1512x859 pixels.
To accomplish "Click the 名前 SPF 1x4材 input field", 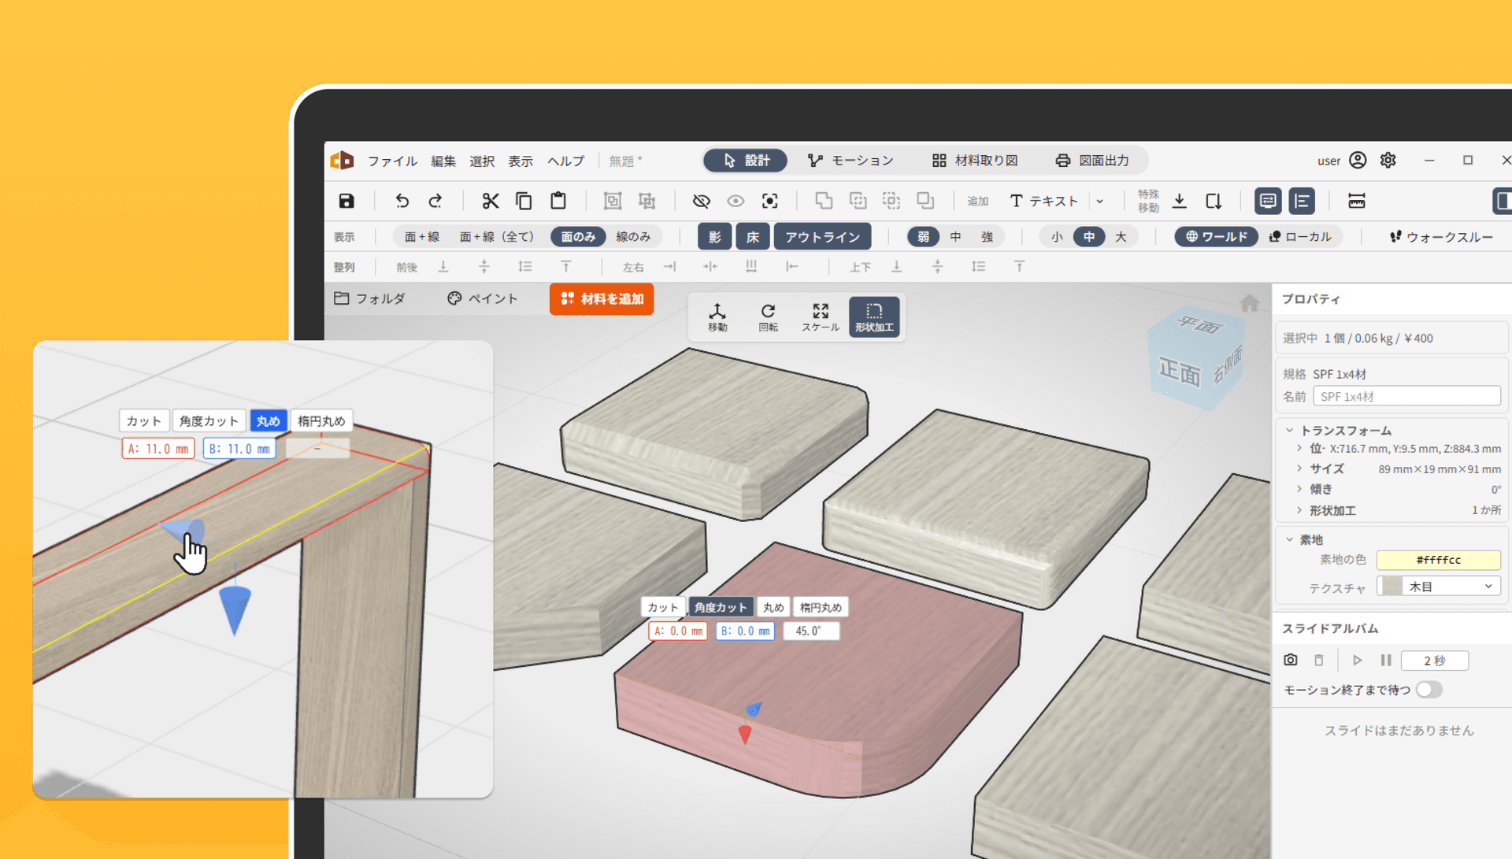I will (1406, 396).
